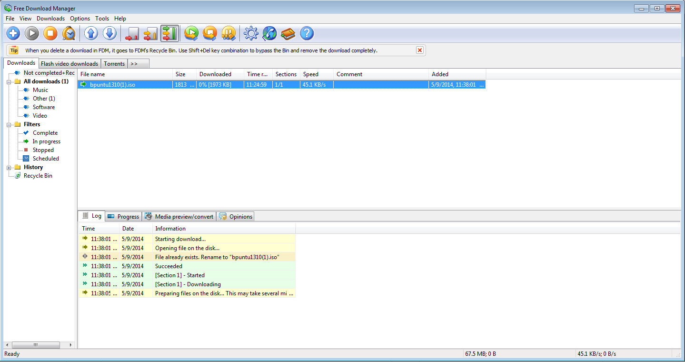The image size is (685, 362).
Task: Select the Software download group
Action: (44, 107)
